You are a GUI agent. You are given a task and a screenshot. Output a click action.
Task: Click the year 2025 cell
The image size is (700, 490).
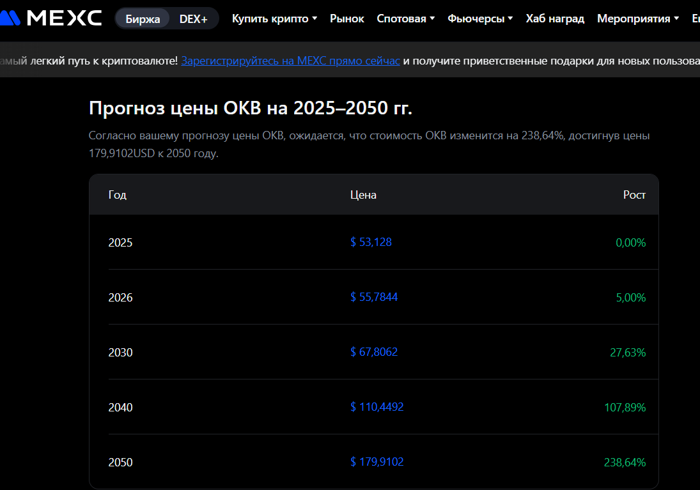[121, 242]
